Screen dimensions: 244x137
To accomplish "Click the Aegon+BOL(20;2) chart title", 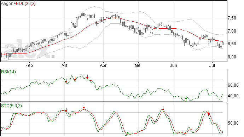I will [18, 4].
